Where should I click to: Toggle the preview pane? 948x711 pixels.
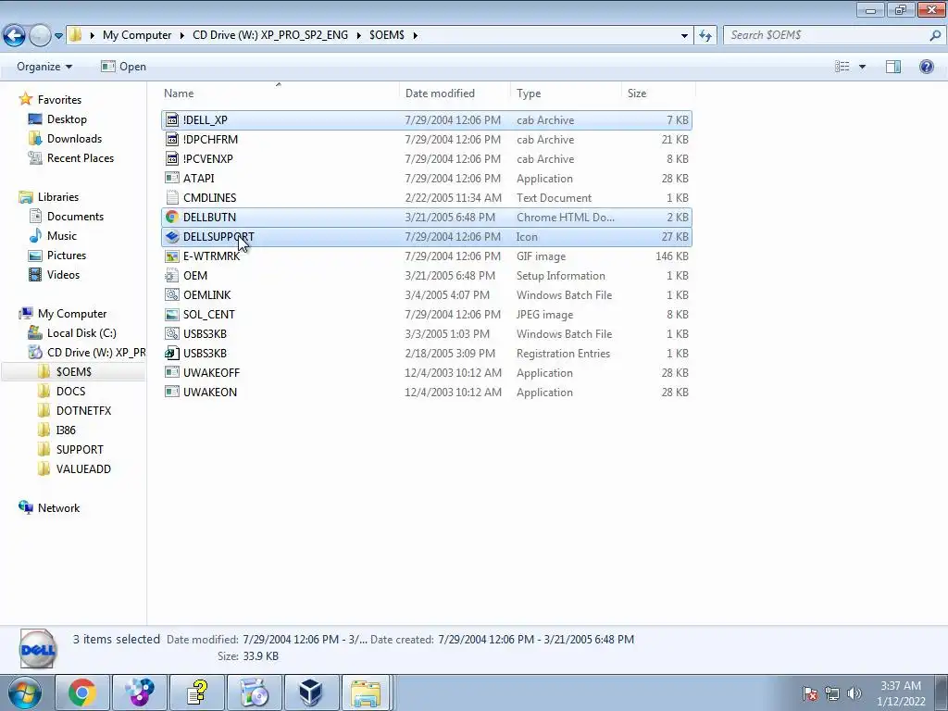(893, 67)
